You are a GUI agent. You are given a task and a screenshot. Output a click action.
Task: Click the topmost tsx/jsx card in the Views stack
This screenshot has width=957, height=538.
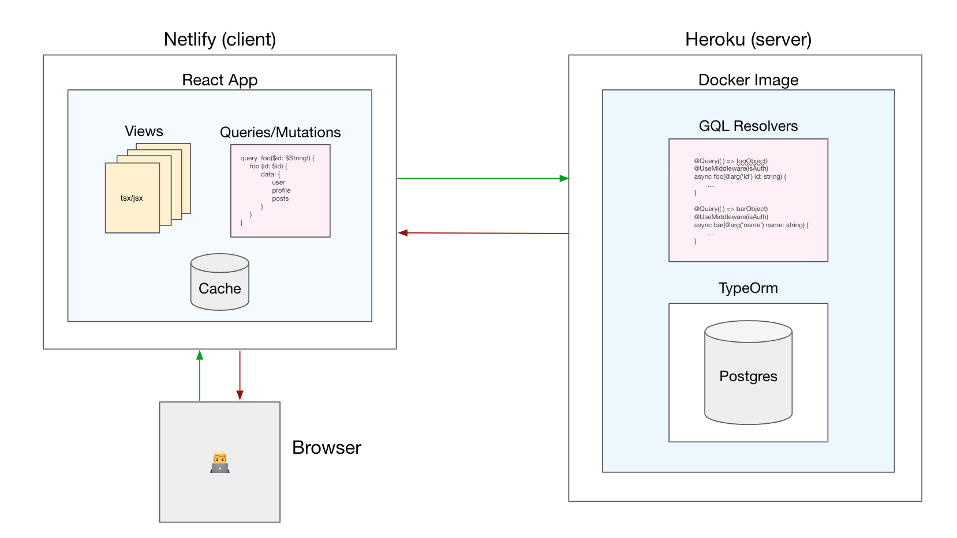pyautogui.click(x=132, y=198)
